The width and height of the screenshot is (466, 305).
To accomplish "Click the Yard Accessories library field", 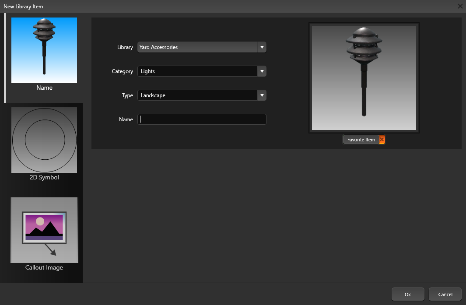I will coord(197,47).
